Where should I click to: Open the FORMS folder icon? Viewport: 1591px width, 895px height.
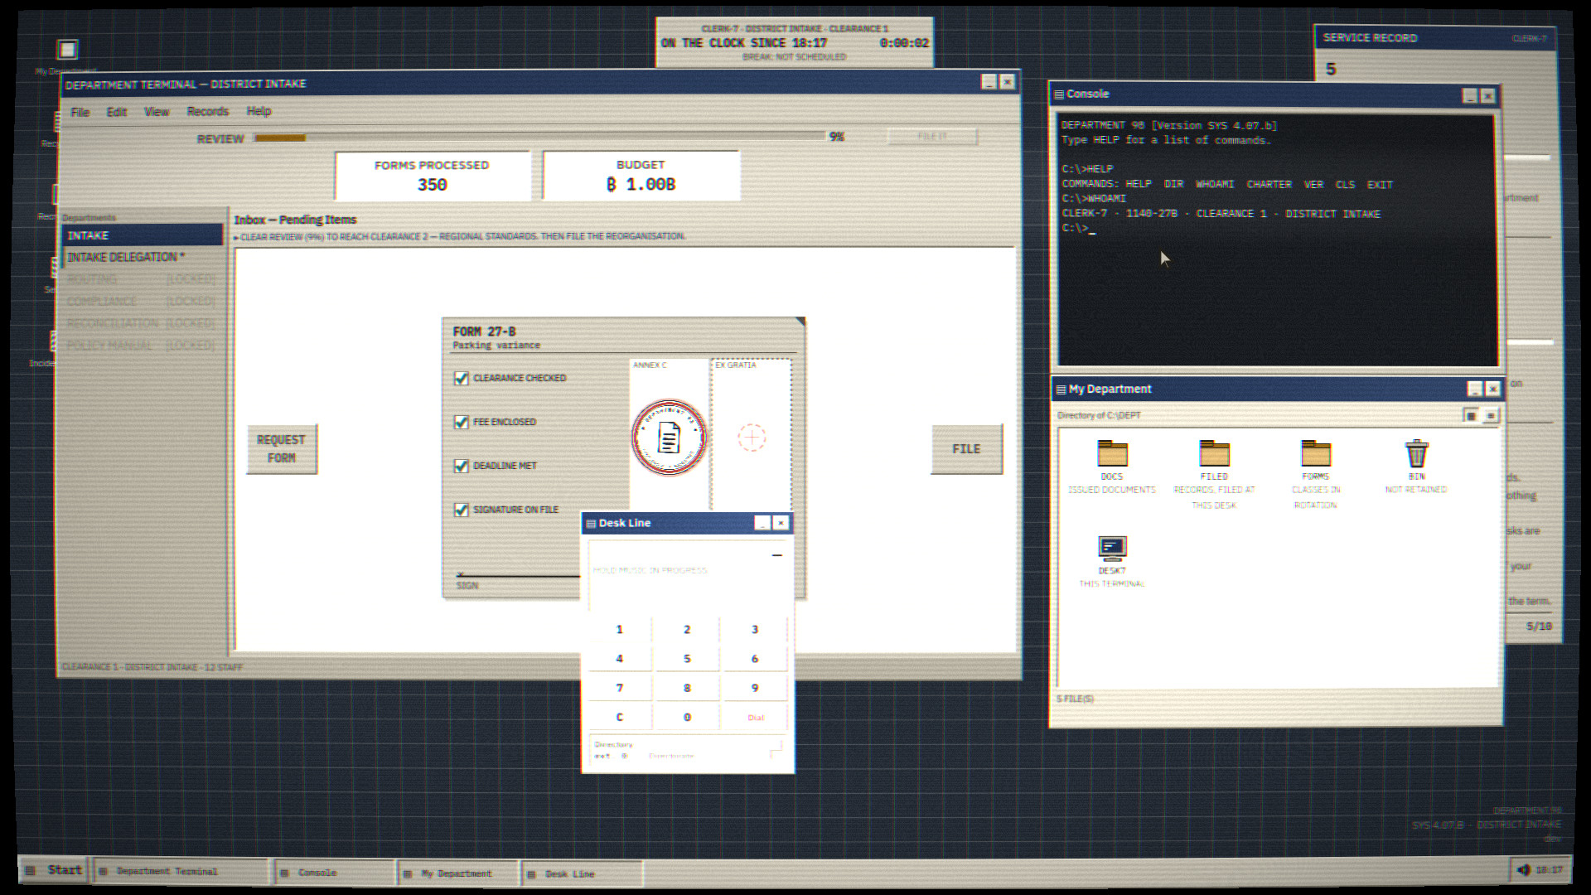[x=1315, y=454]
